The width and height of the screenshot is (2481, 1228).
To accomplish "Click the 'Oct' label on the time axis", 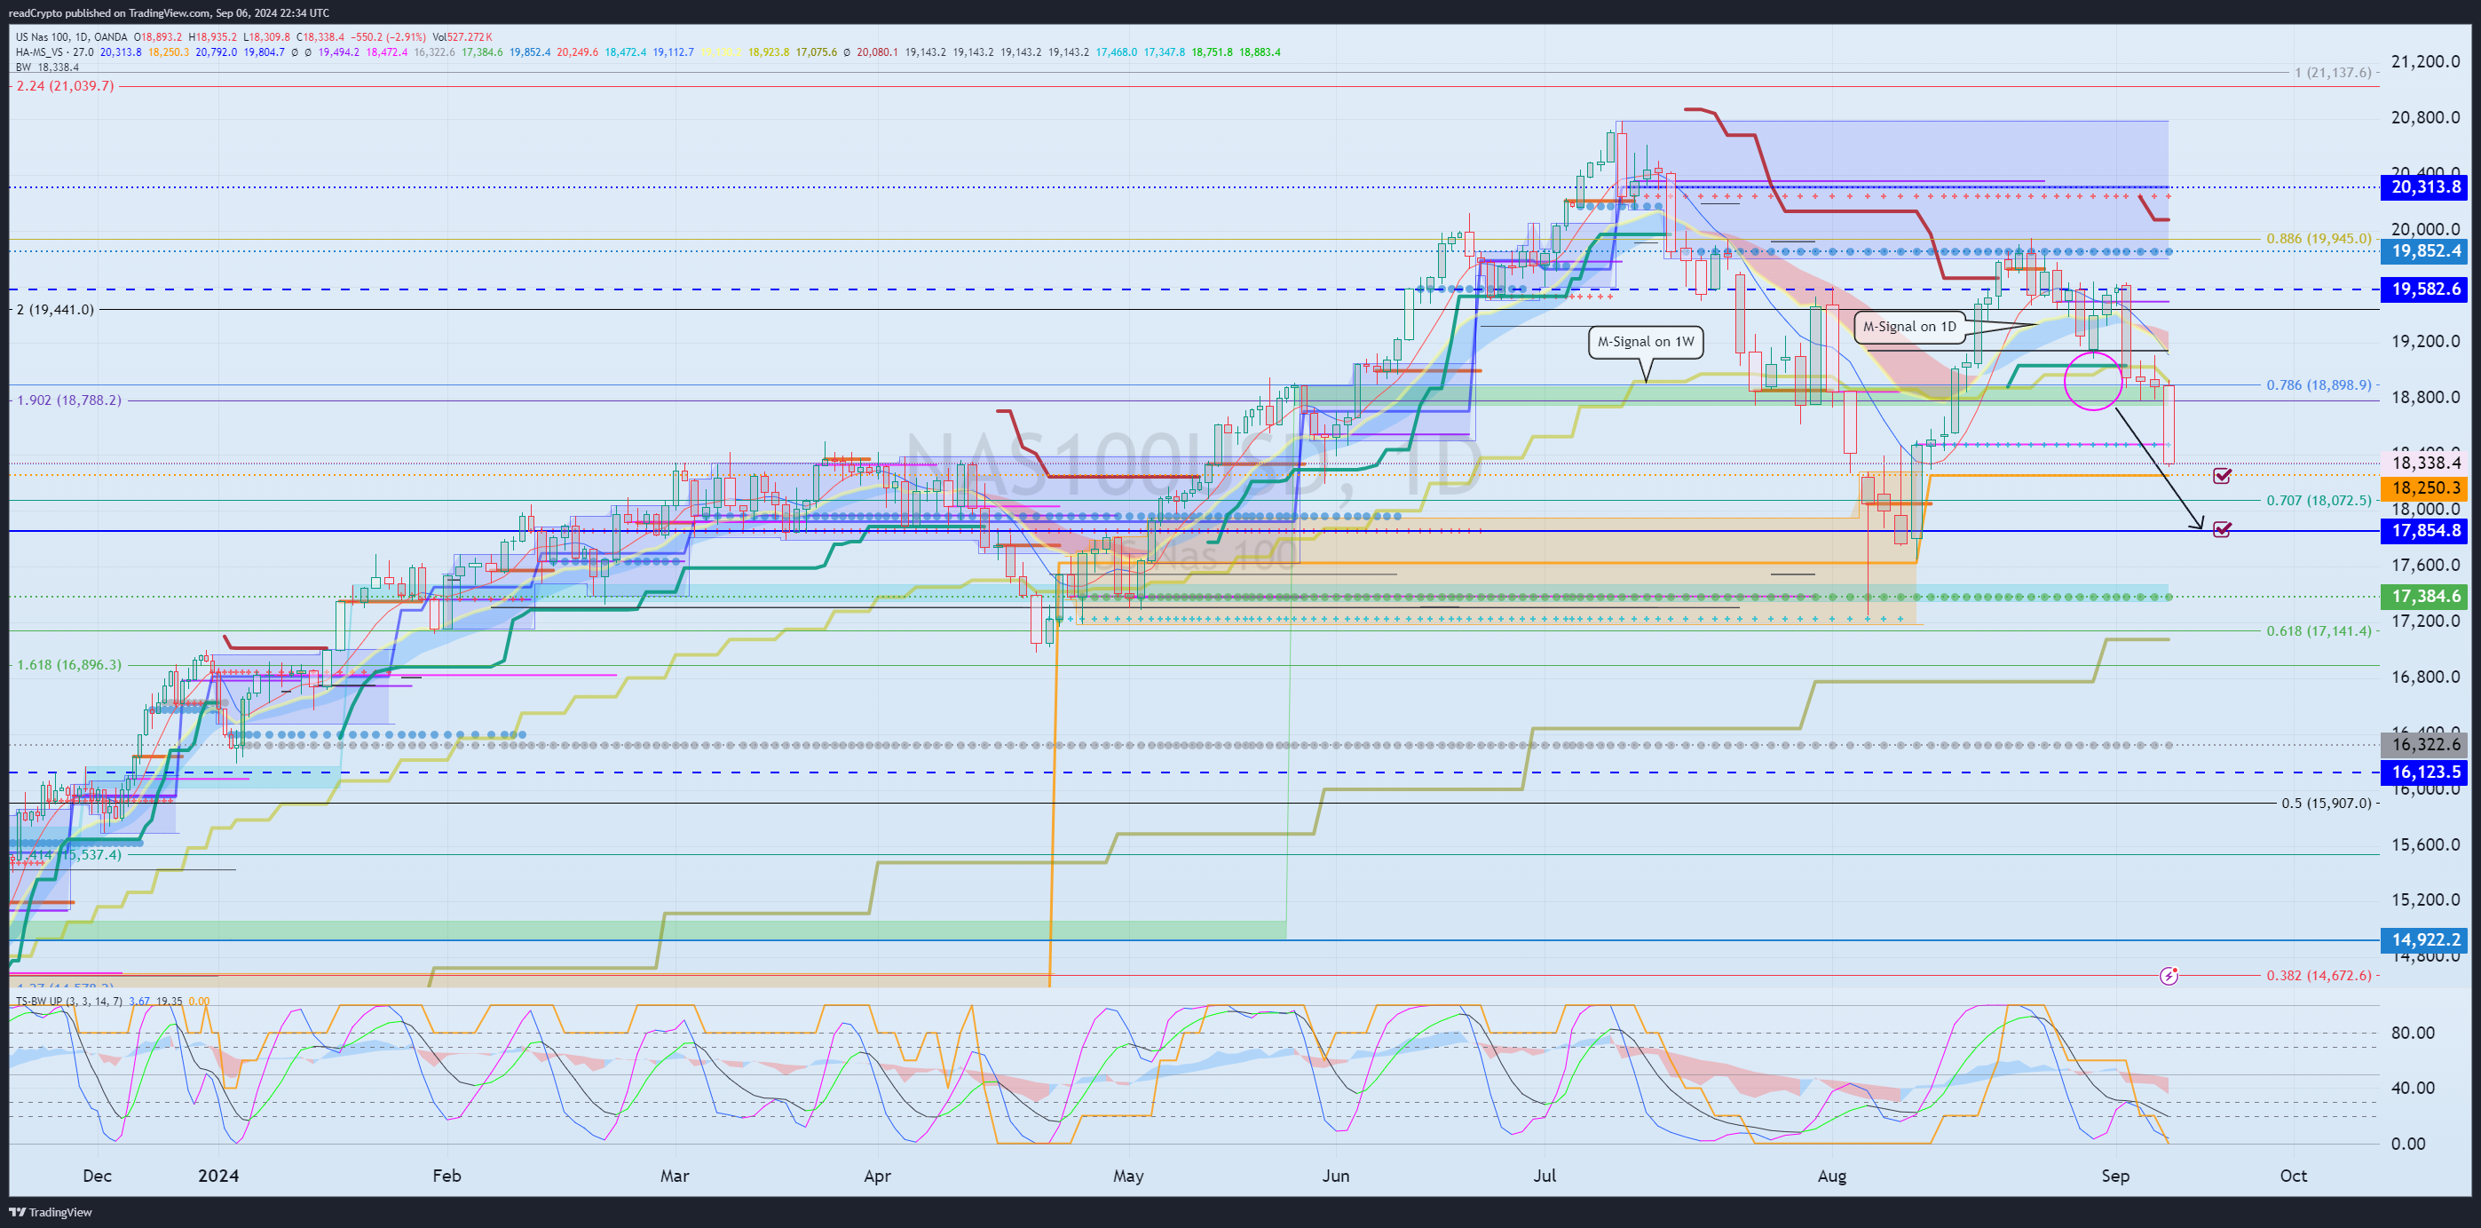I will tap(2293, 1176).
